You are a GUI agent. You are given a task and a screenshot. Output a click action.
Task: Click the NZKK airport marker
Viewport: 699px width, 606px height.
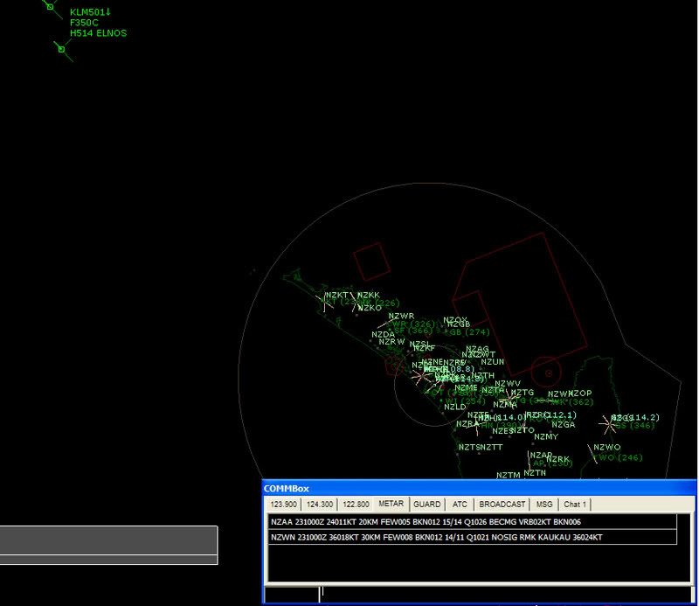click(x=358, y=303)
